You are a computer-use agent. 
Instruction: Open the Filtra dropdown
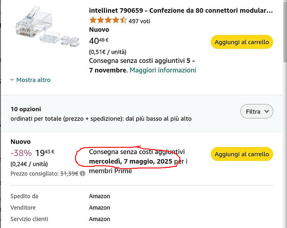pos(256,111)
